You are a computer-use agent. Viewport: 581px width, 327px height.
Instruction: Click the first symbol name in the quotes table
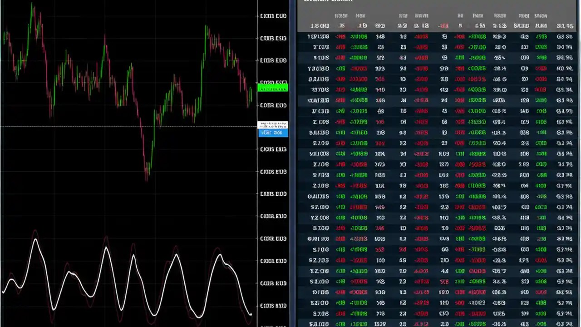pyautogui.click(x=319, y=36)
